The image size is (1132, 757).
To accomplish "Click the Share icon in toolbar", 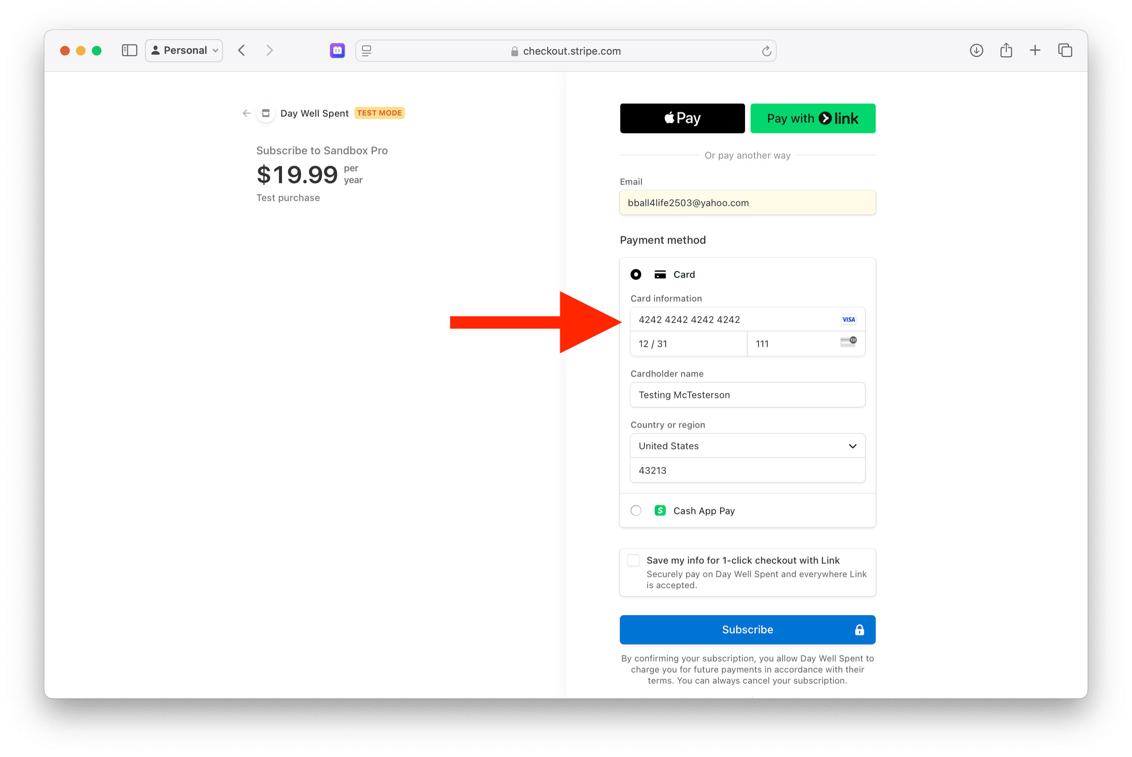I will coord(1006,50).
